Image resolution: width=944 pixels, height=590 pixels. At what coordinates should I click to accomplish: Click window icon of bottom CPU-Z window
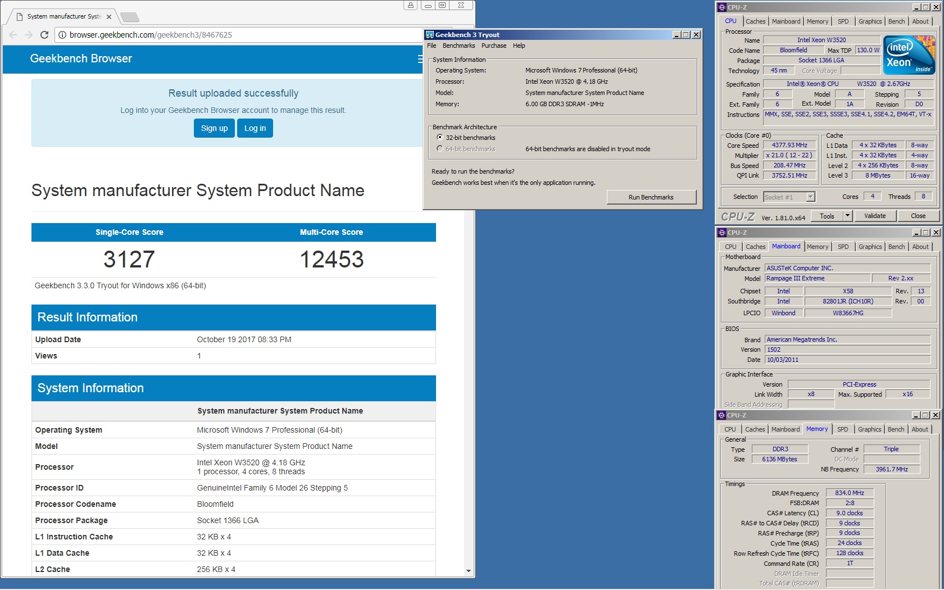pyautogui.click(x=722, y=415)
